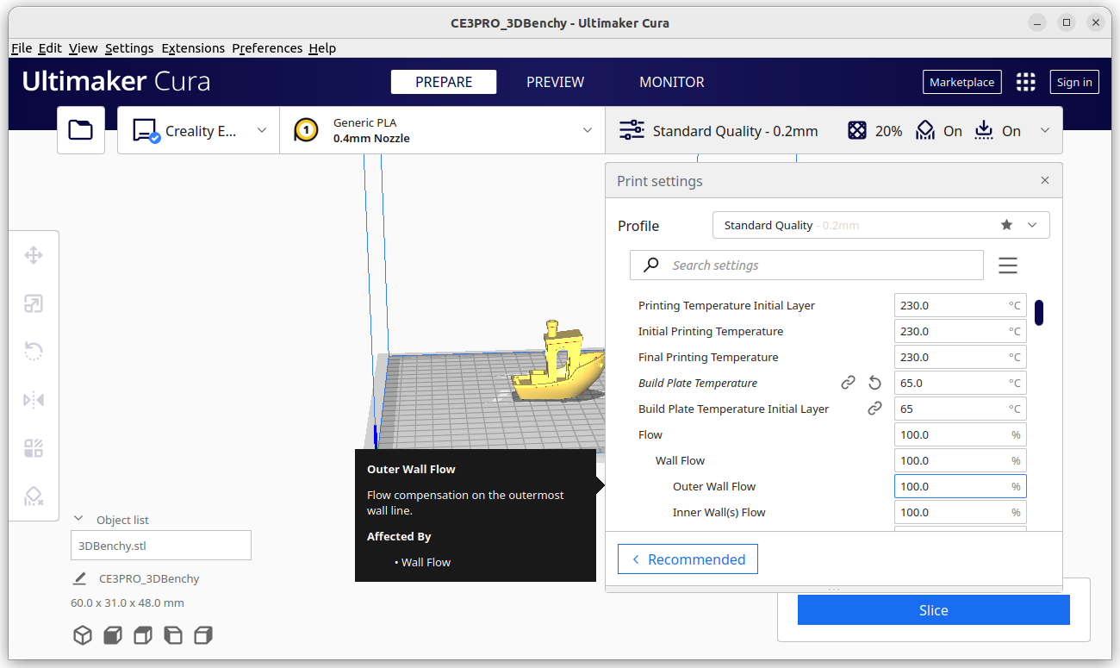Select the Mirror tool in left toolbar
Viewport: 1120px width, 668px height.
coord(34,400)
